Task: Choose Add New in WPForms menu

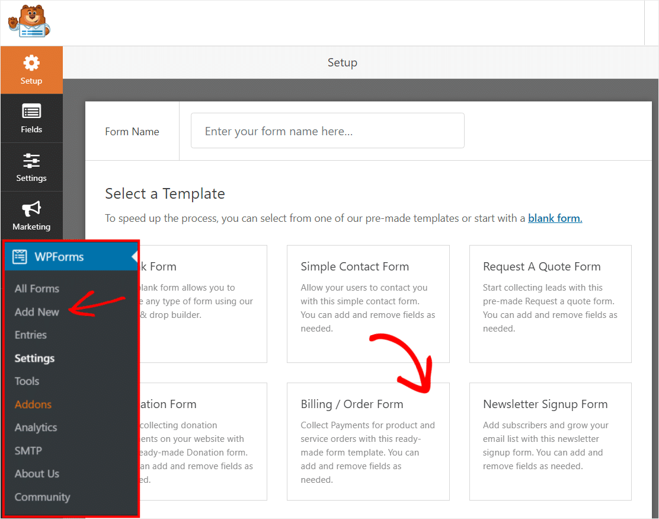Action: coord(37,312)
